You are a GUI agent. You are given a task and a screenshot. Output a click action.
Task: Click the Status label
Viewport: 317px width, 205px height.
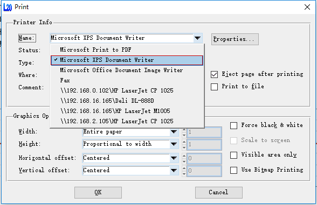click(30, 51)
